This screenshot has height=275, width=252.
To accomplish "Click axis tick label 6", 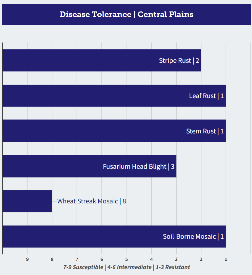I will [x=102, y=259].
